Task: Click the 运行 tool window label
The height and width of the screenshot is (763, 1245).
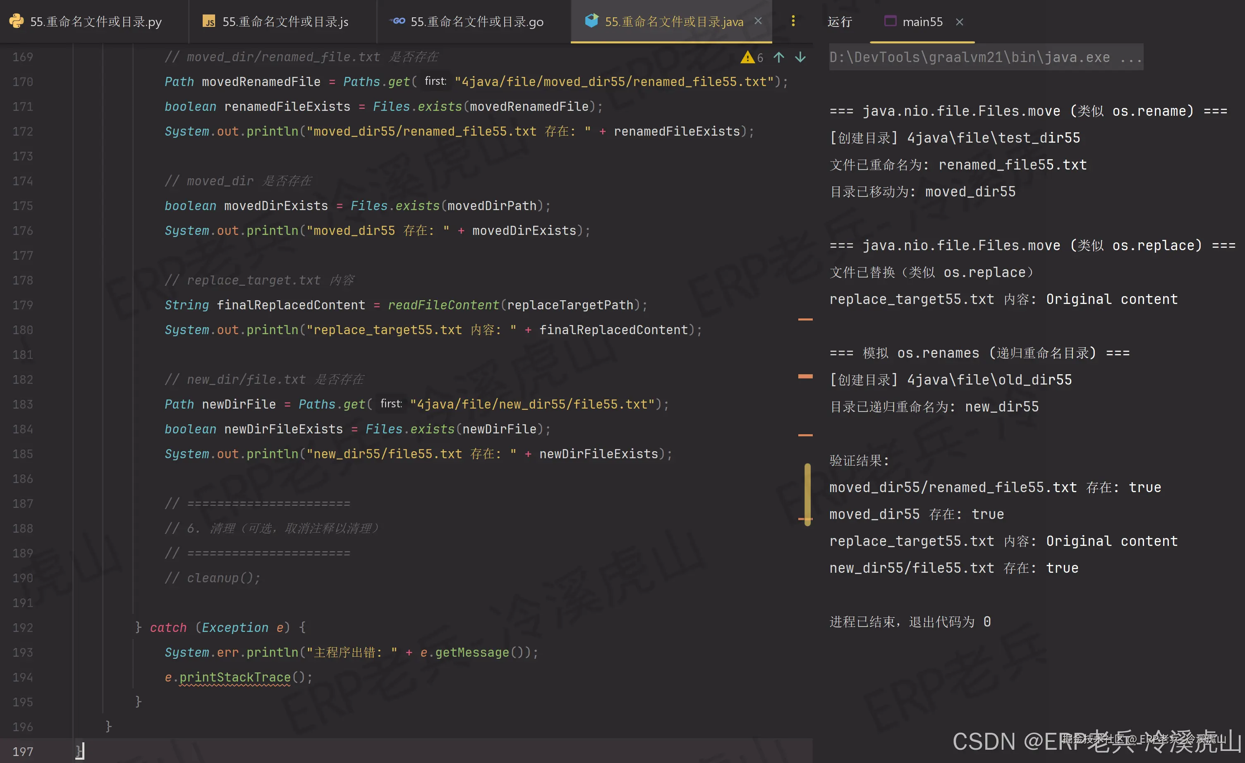Action: pyautogui.click(x=839, y=22)
